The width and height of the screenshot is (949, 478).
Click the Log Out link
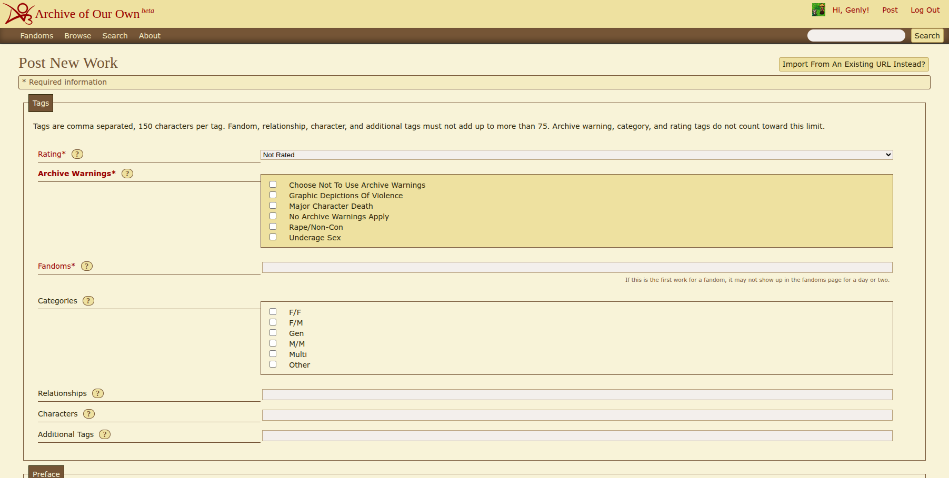(x=925, y=10)
